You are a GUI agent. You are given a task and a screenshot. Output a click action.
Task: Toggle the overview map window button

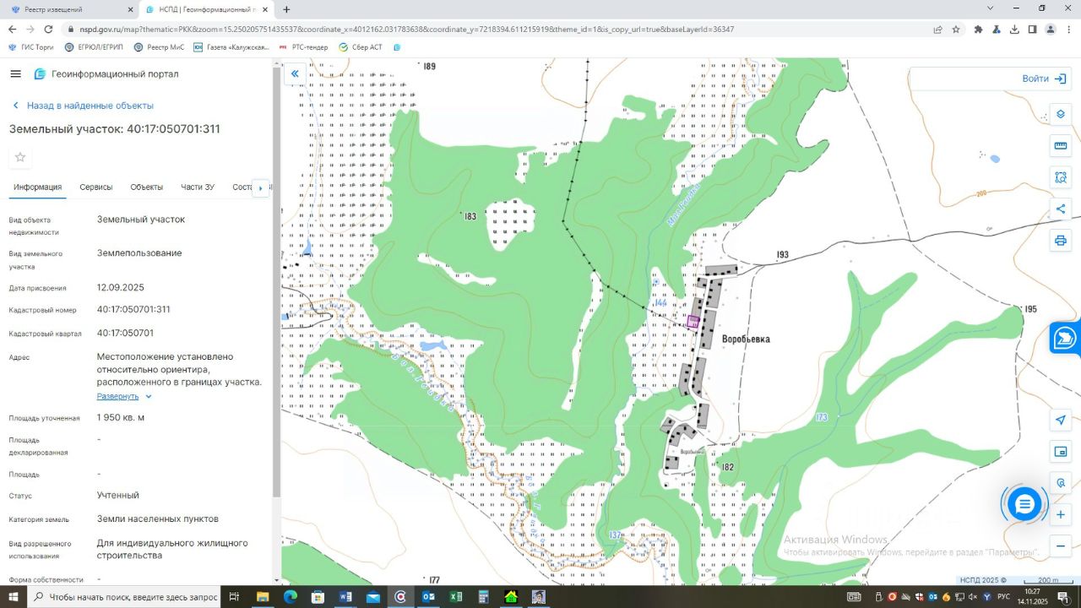click(x=1061, y=452)
